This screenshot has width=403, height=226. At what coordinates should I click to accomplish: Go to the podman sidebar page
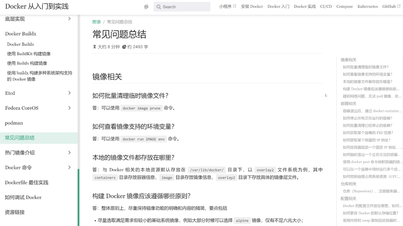click(14, 123)
